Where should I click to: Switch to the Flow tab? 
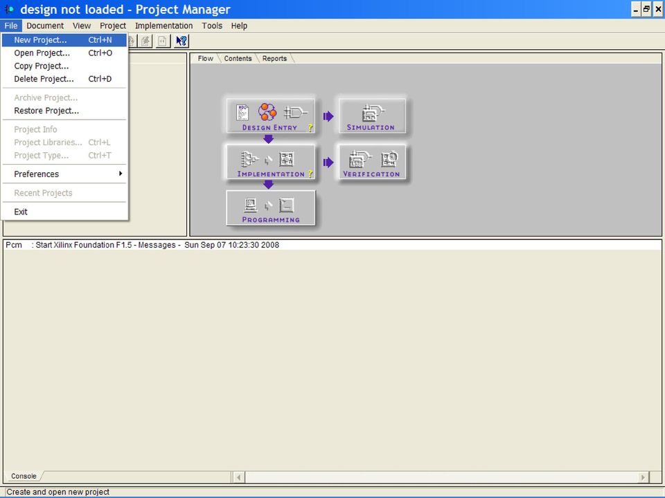(x=205, y=58)
